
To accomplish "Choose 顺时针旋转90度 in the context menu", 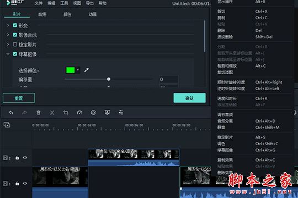I will 254,82.
